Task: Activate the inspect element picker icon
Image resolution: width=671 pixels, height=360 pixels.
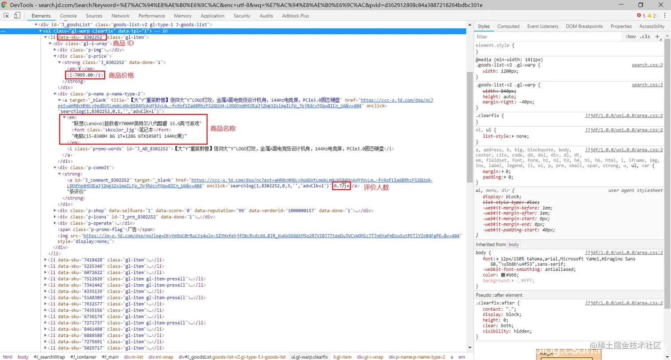Action: click(x=7, y=16)
